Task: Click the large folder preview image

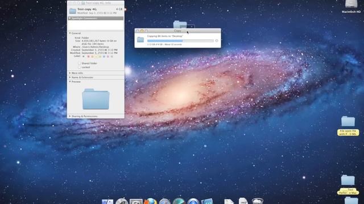Action: click(x=96, y=99)
